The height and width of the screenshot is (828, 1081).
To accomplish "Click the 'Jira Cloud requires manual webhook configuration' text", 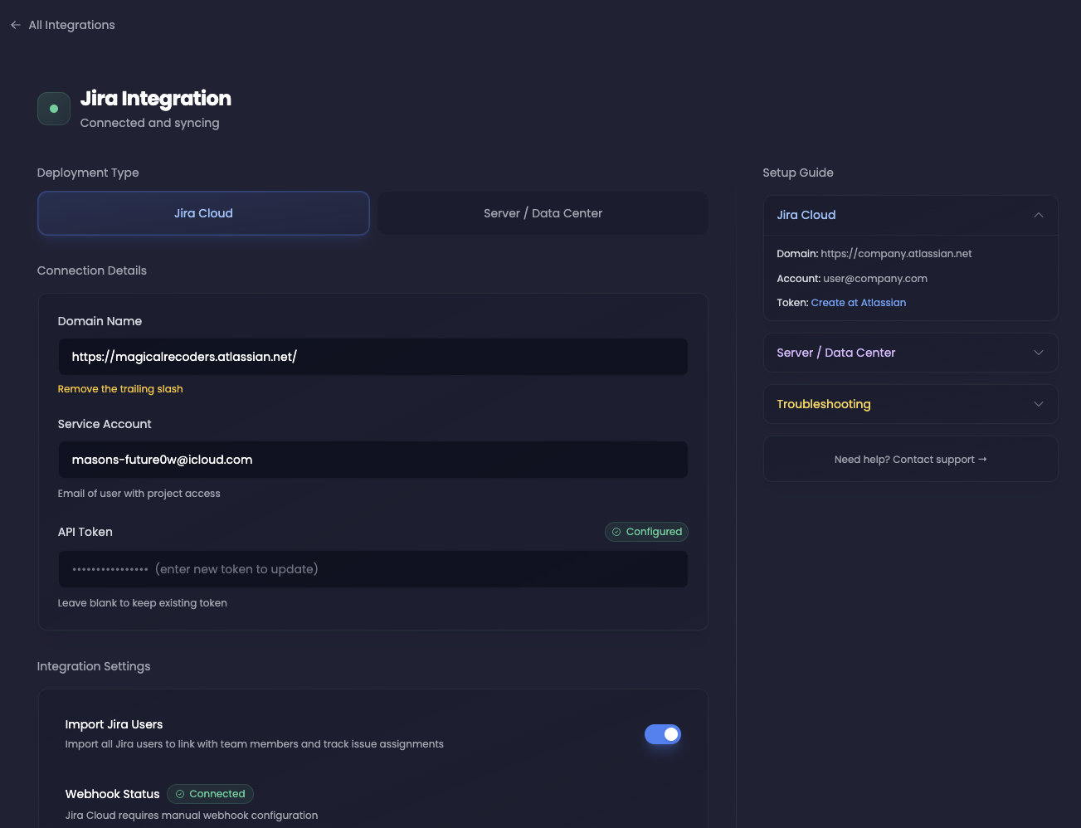I will click(192, 816).
